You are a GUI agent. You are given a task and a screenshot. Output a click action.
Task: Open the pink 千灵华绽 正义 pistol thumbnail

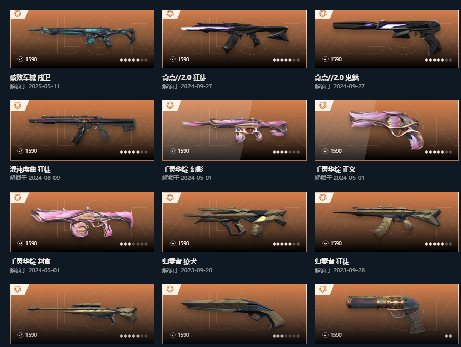[x=387, y=130]
